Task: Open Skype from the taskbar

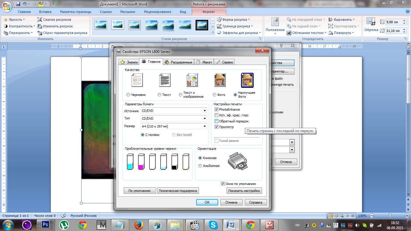Action: tap(213, 225)
